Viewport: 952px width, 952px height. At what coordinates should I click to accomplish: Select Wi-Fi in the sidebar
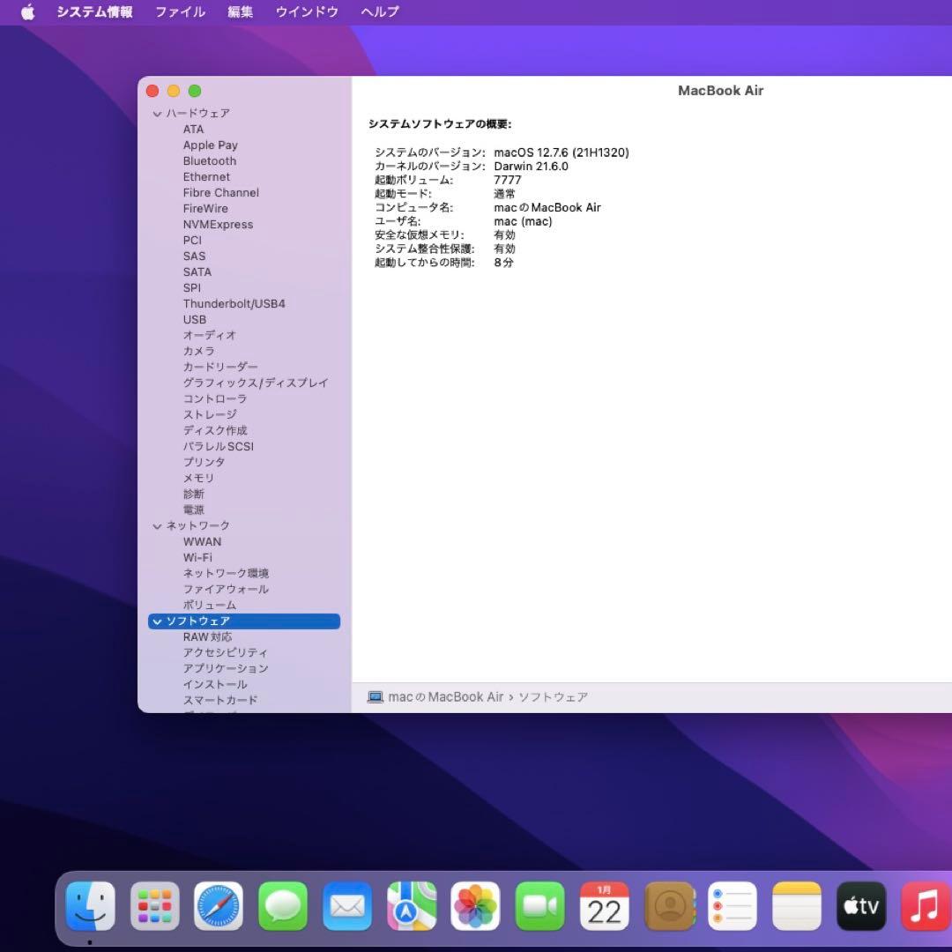tap(197, 557)
